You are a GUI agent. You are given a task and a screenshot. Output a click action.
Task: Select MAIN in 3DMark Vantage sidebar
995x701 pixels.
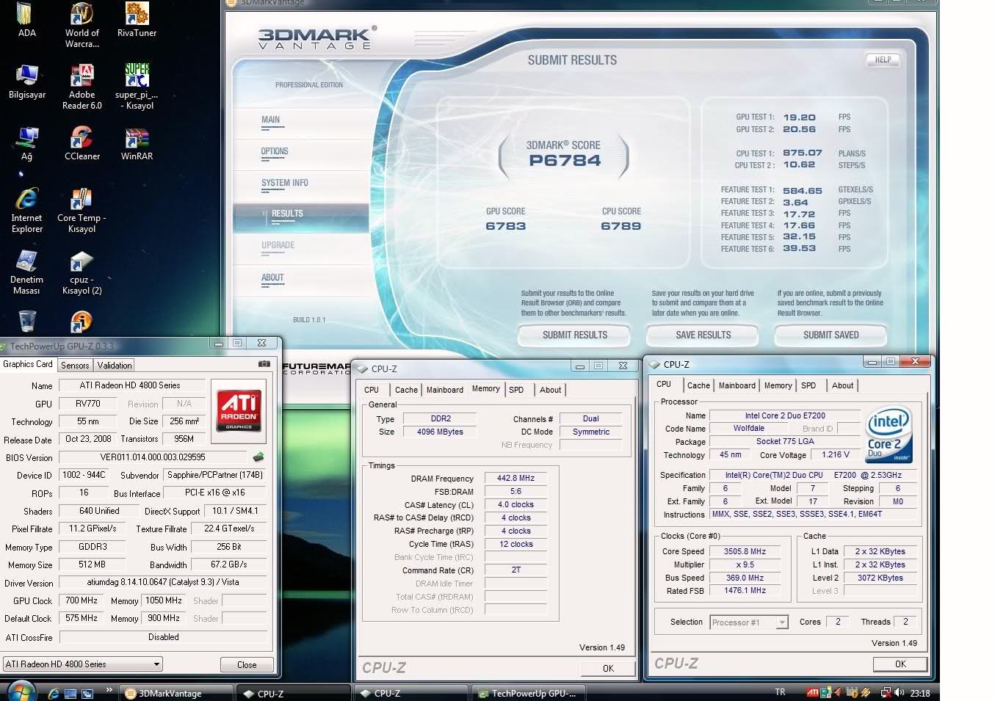(x=271, y=120)
